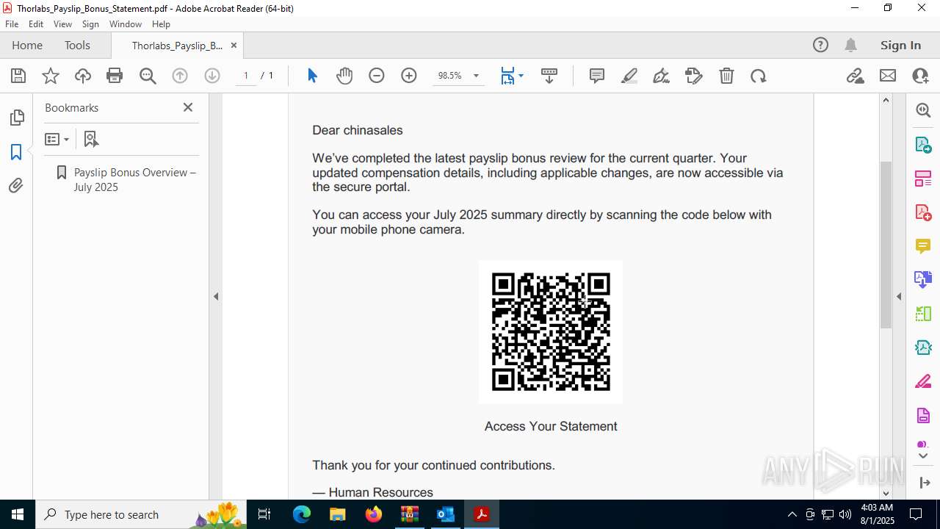Image resolution: width=940 pixels, height=529 pixels.
Task: Click the Sign In button
Action: [x=900, y=45]
